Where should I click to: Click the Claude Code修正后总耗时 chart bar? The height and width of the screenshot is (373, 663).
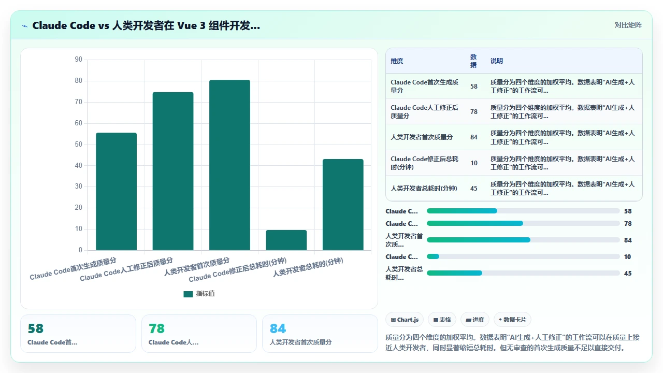286,240
